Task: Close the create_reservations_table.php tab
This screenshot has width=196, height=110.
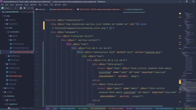Action: [121, 9]
